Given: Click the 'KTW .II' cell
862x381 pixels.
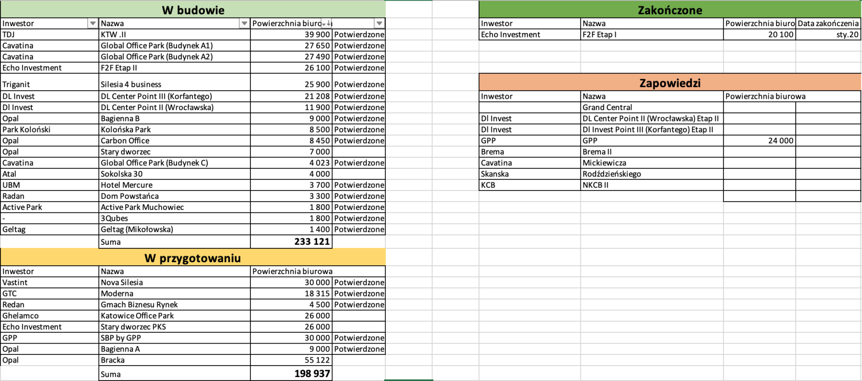Looking at the screenshot, I should coord(174,34).
